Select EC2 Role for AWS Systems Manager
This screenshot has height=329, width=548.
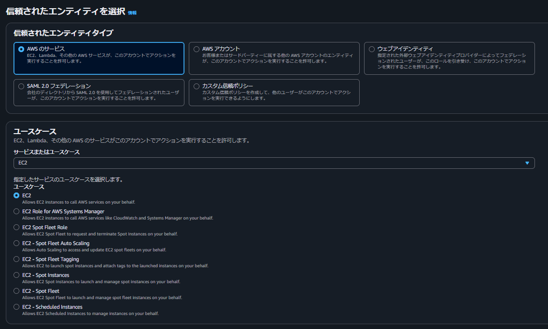[16, 211]
